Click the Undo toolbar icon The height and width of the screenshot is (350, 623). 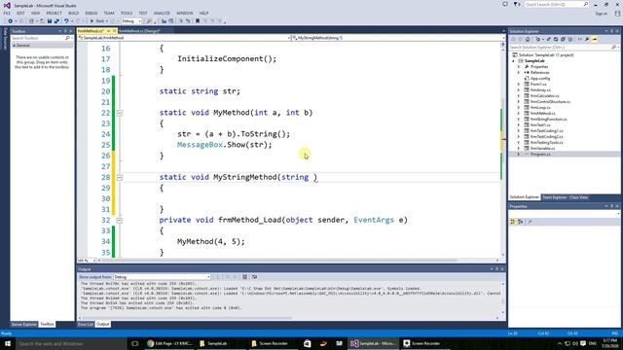coord(66,21)
